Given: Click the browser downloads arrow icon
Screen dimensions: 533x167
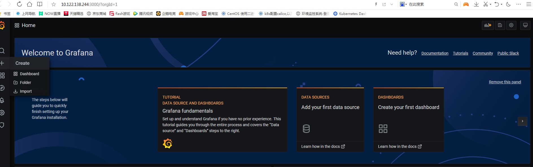Looking at the screenshot, I should point(476,4).
